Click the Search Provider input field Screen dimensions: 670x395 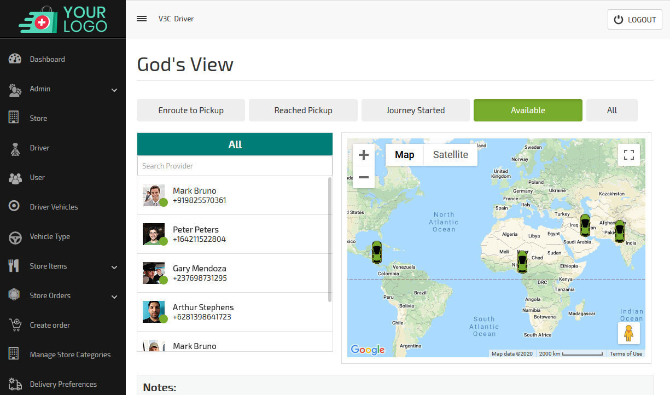235,166
